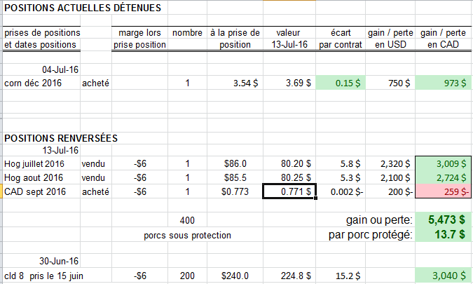Select the 2,724 $ gain cell
473x284 pixels.
444,177
